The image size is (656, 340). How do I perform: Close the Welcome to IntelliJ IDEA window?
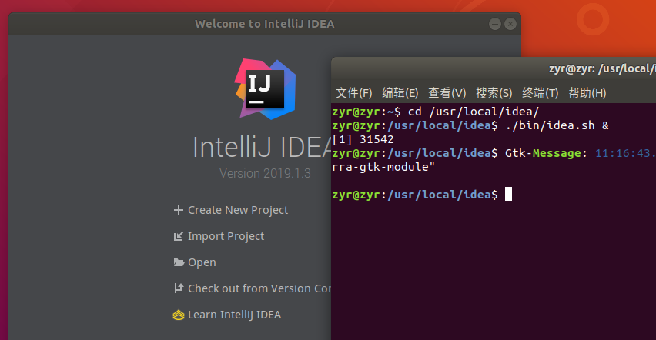pyautogui.click(x=510, y=24)
